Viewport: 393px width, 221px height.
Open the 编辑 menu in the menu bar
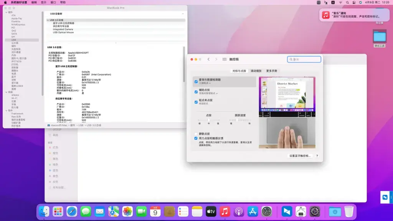[34, 3]
